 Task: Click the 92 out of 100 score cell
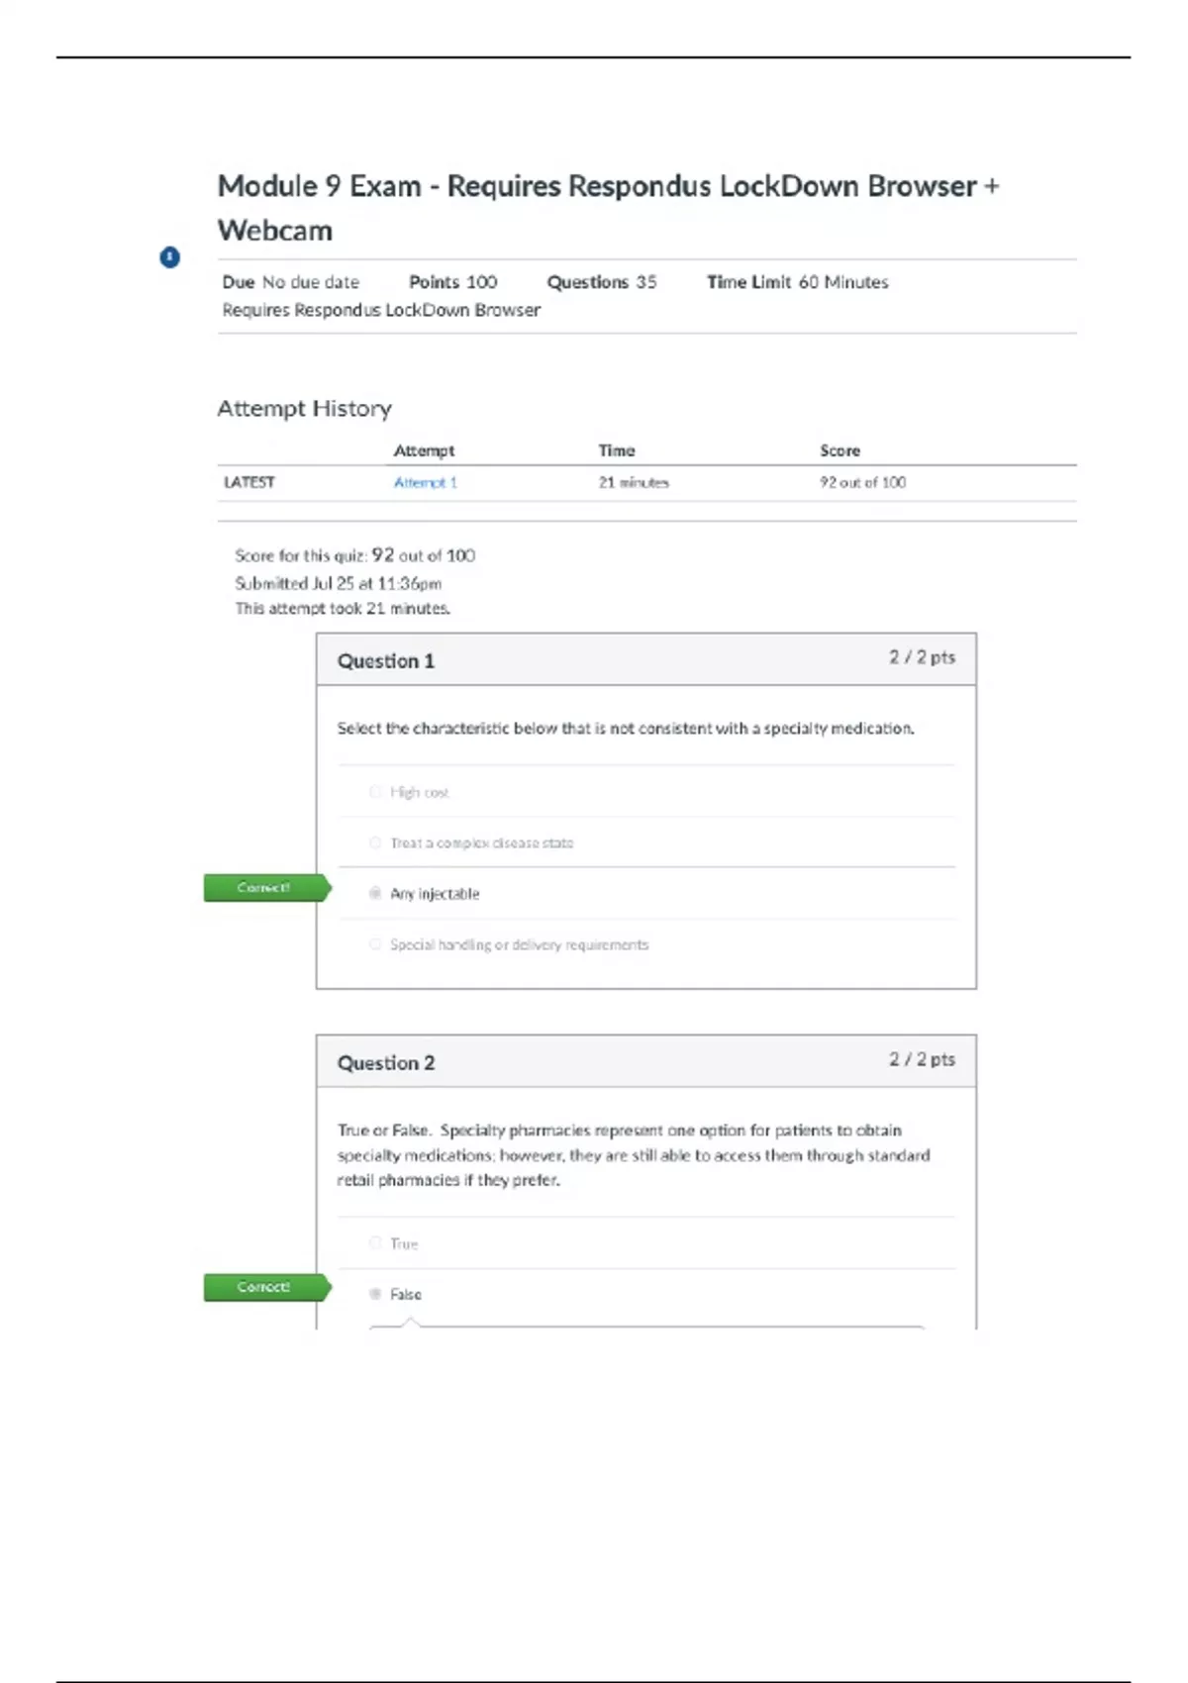pyautogui.click(x=862, y=483)
